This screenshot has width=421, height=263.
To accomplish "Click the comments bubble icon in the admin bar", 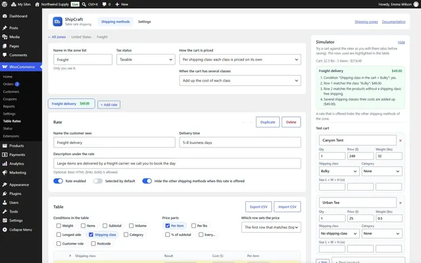I will [x=104, y=5].
